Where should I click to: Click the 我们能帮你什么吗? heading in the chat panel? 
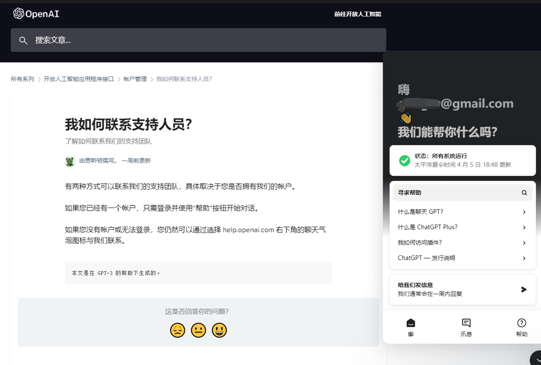point(448,132)
